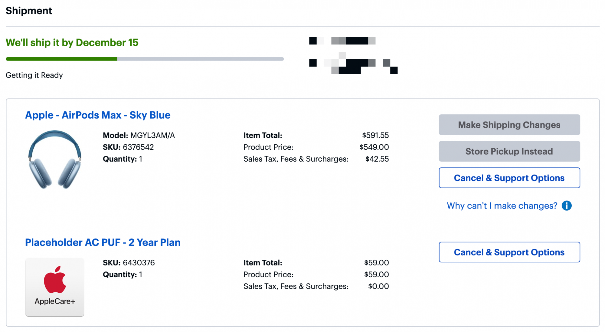Open the AirPods Max Sky Blue product link
Screen dimensions: 605x332
coord(98,115)
